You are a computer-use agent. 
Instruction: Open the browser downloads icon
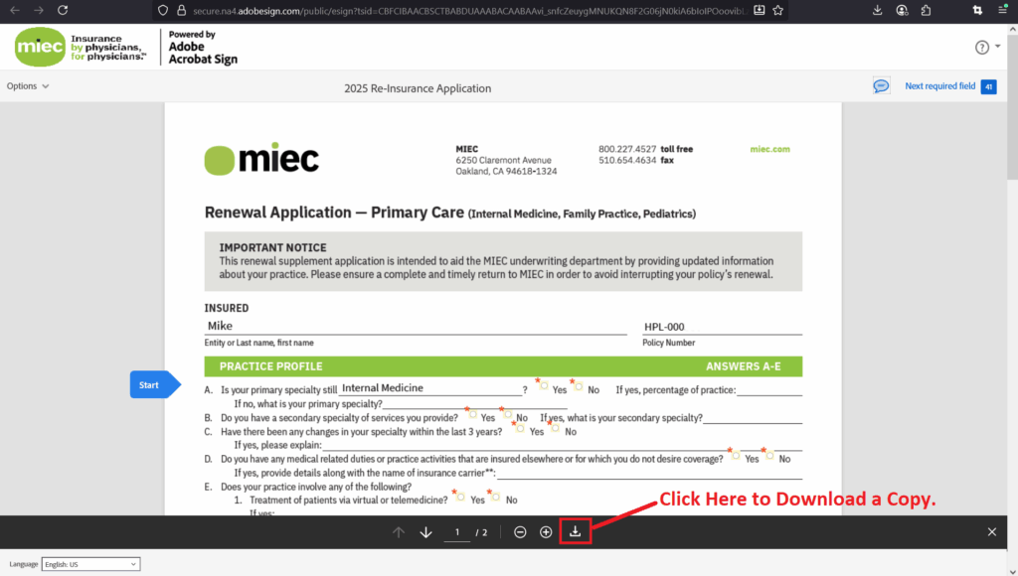pyautogui.click(x=876, y=9)
